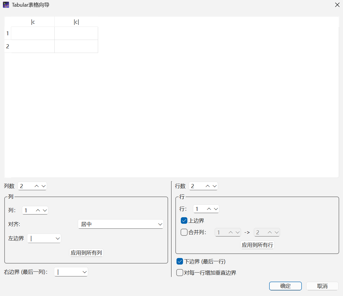Viewport: 343px width, 296px height.
Task: Open the 左边界 left border dropdown
Action: [44, 238]
